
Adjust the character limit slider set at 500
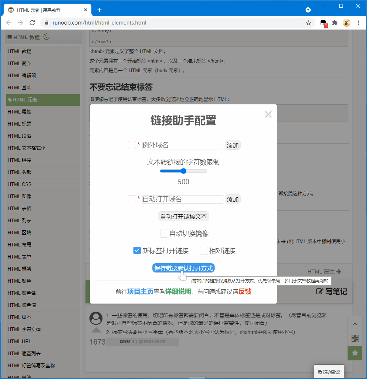183,171
